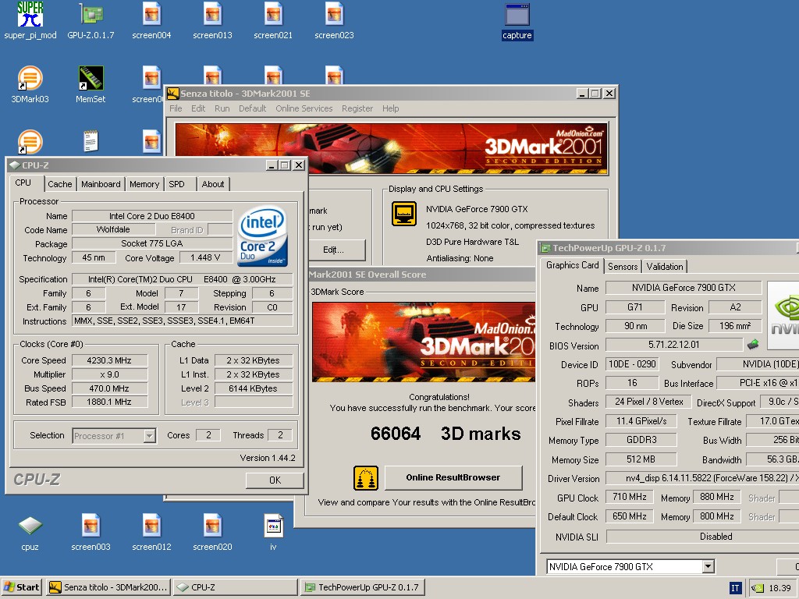Open the 3DMark2001 Help menu
The height and width of the screenshot is (599, 799).
click(390, 108)
